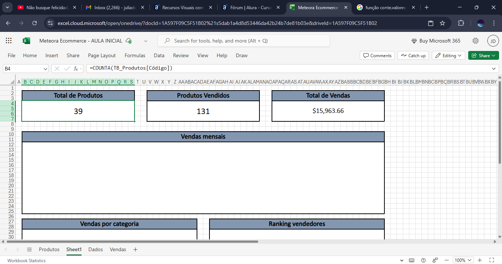Open the Formulas ribbon tab
Viewport: 502px width, 264px height.
(x=135, y=55)
